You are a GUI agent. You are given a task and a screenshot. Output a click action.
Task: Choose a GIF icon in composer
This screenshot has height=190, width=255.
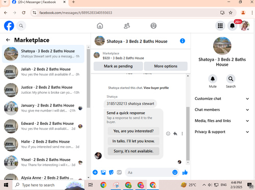tap(119, 172)
